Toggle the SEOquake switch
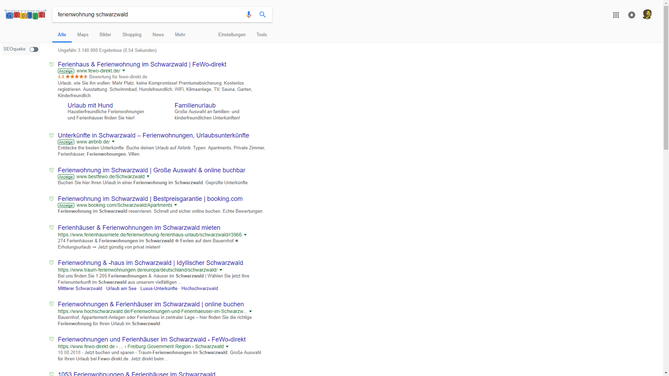The image size is (669, 376). [x=34, y=49]
